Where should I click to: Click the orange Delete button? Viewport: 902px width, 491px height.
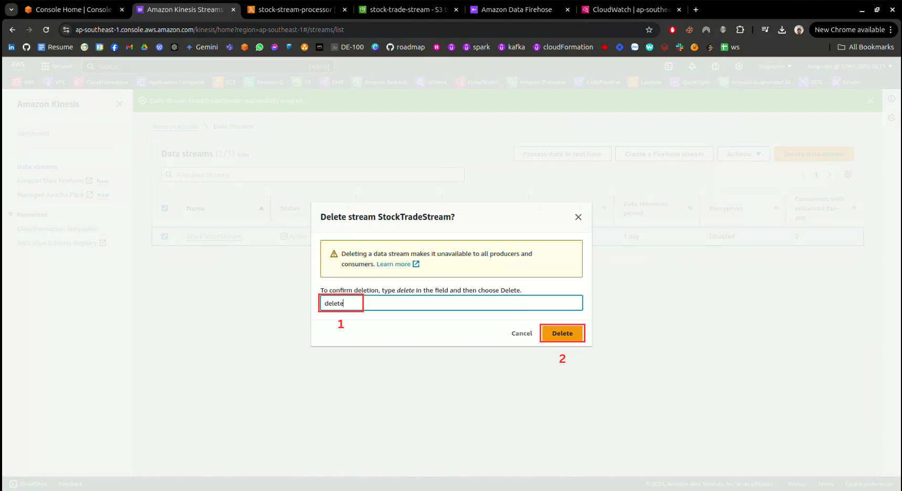[x=562, y=333]
